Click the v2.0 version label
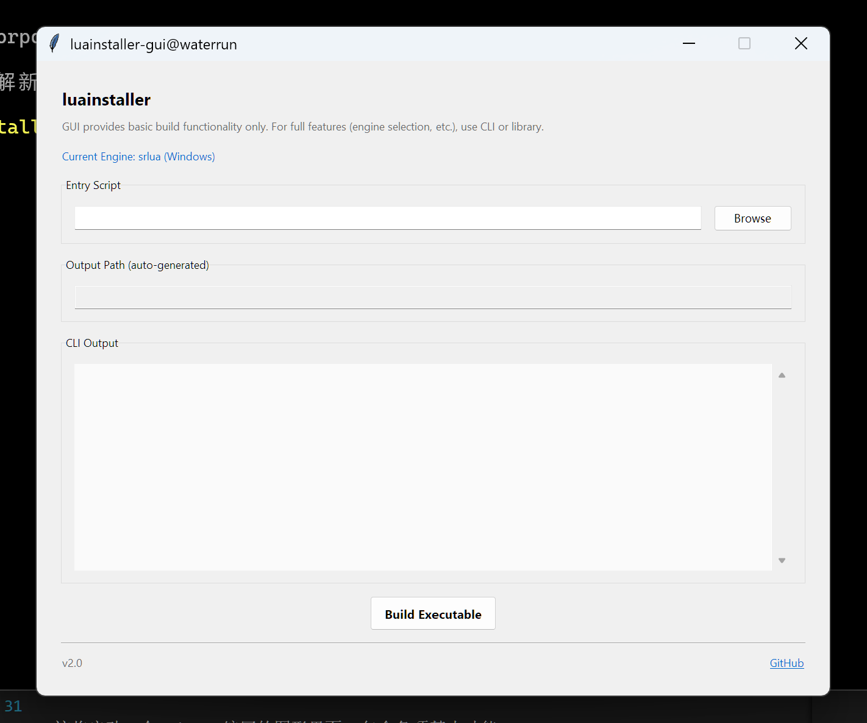The image size is (867, 723). tap(72, 663)
